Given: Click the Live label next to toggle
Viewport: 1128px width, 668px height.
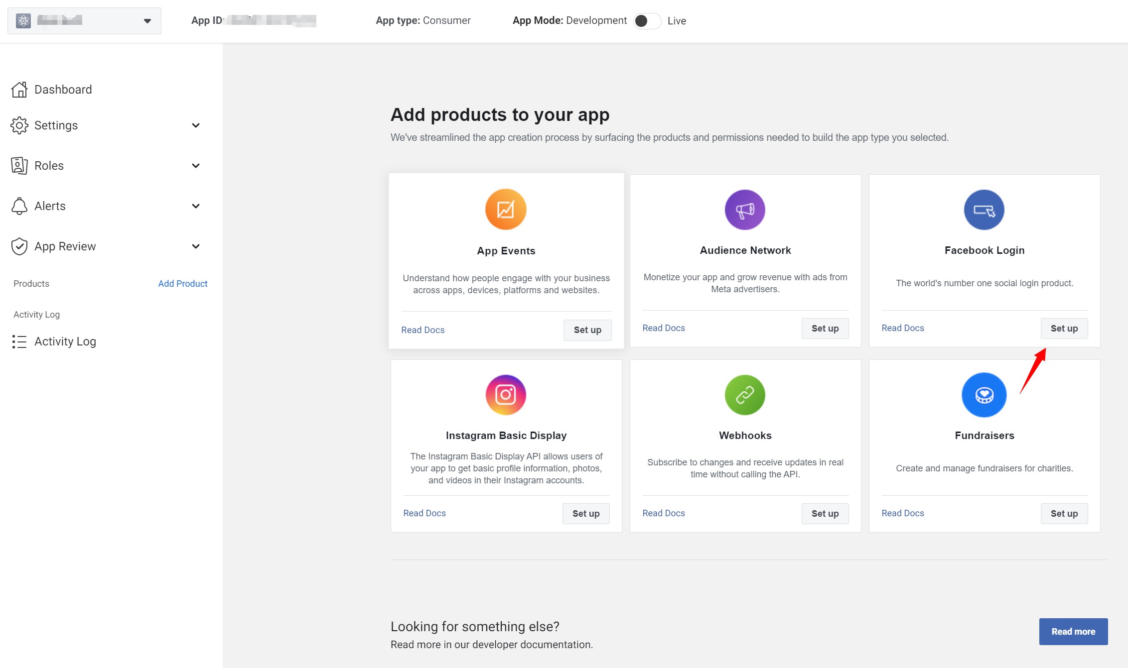Looking at the screenshot, I should [677, 21].
